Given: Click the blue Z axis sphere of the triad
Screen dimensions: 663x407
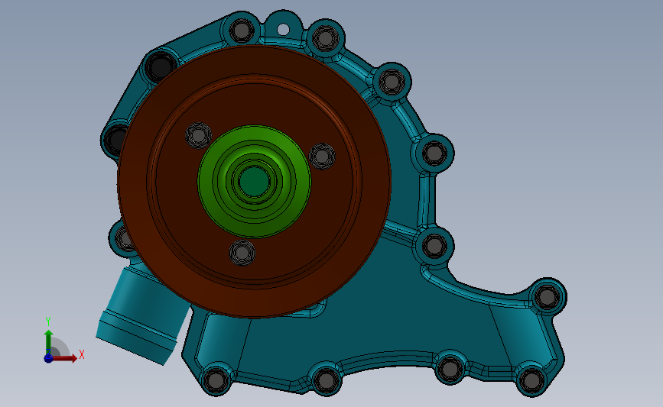Looking at the screenshot, I should pos(48,358).
